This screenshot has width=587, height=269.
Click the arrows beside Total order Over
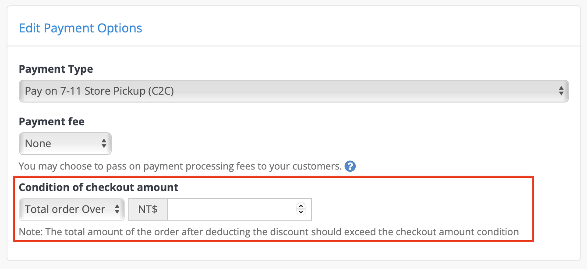(117, 209)
